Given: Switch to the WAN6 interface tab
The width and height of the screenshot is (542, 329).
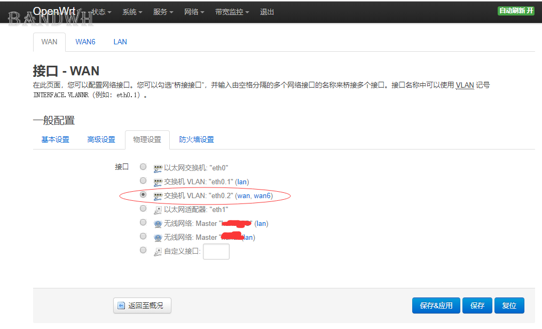Looking at the screenshot, I should point(85,42).
